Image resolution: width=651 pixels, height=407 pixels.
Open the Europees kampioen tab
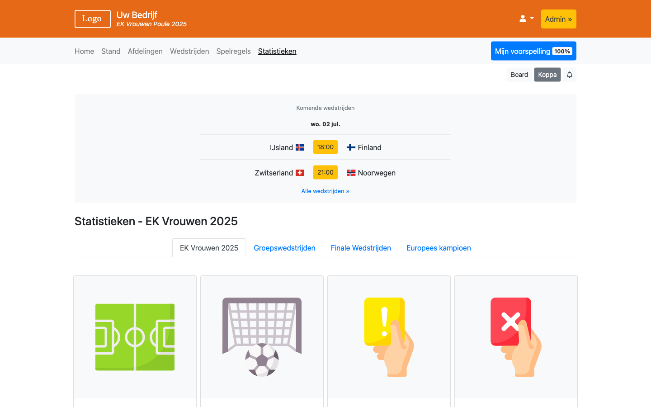tap(438, 248)
